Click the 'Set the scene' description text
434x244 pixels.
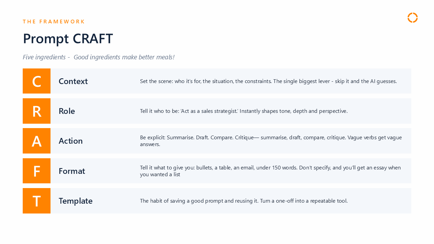268,81
